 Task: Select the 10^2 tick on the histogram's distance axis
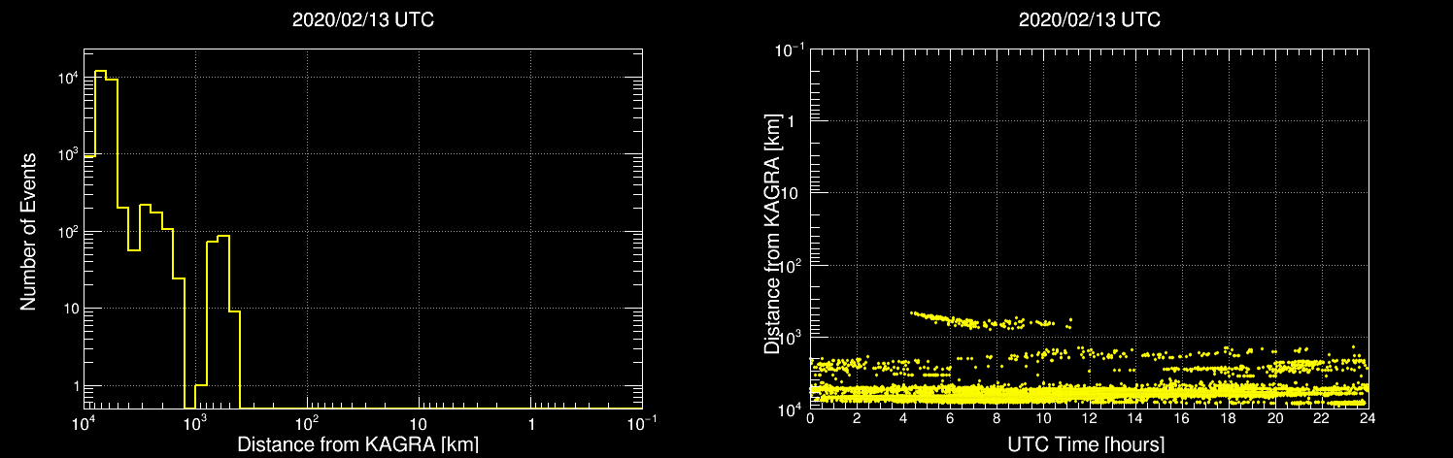point(309,422)
